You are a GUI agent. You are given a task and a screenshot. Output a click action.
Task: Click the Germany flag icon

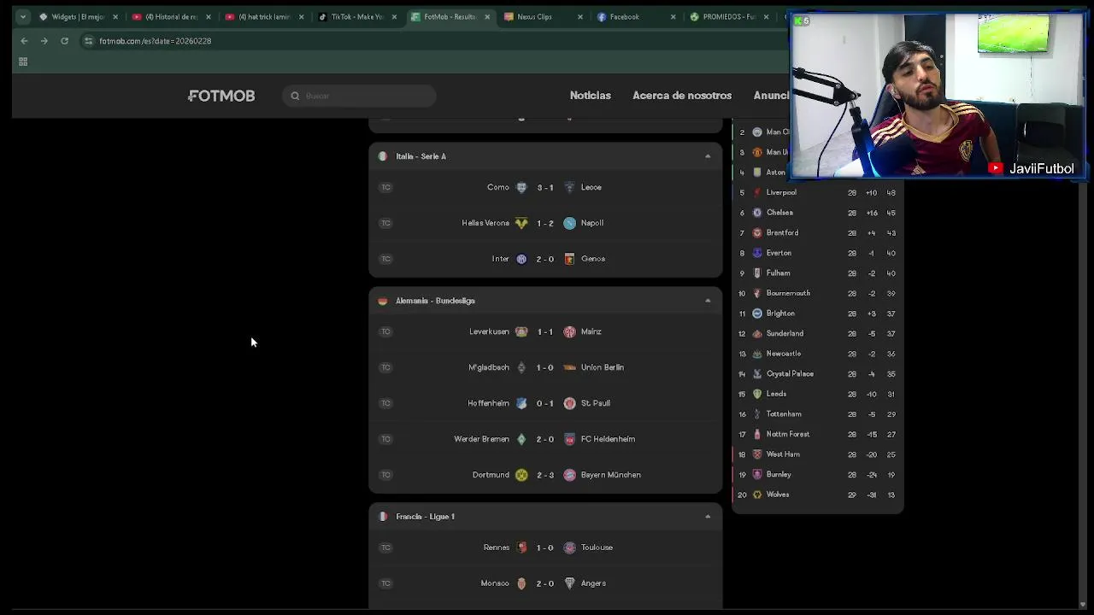pos(382,301)
